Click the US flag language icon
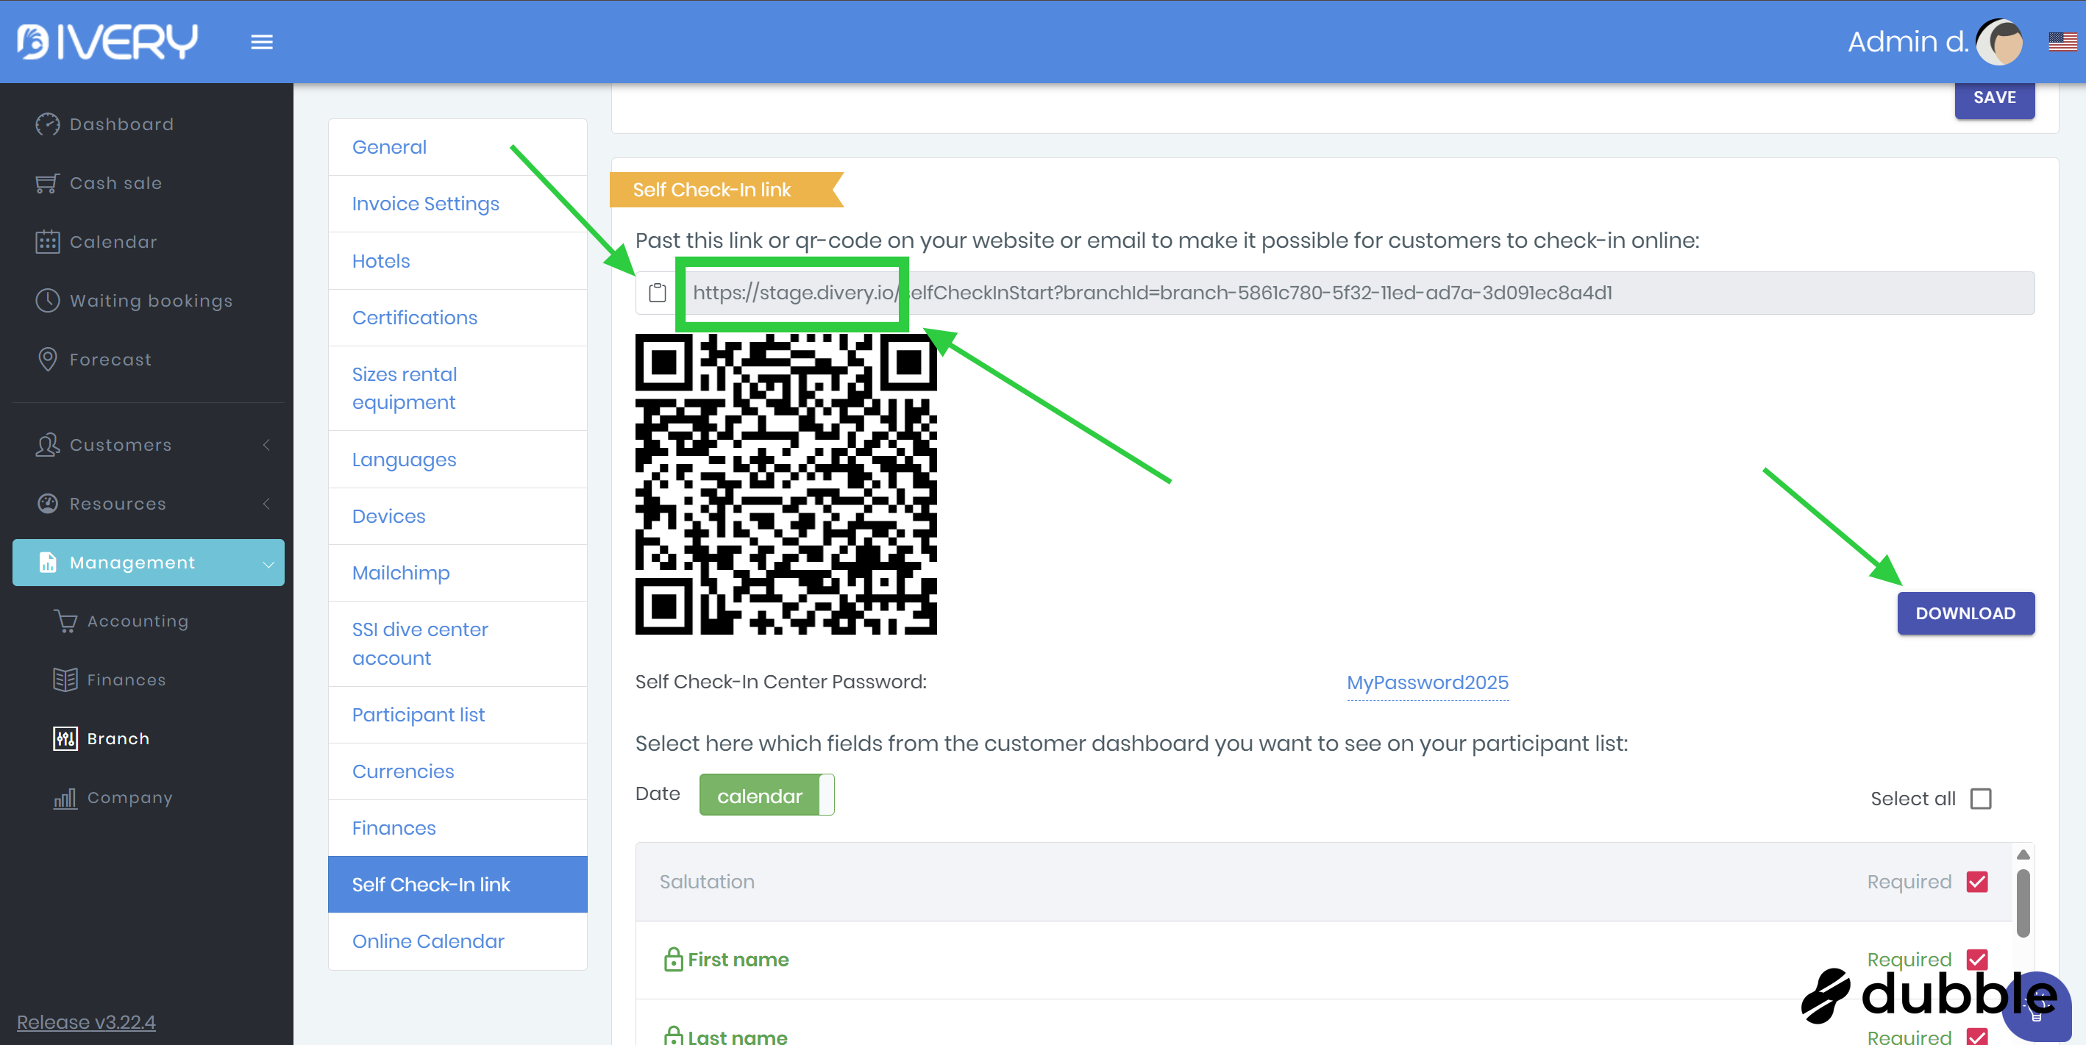This screenshot has height=1045, width=2086. [x=2062, y=41]
